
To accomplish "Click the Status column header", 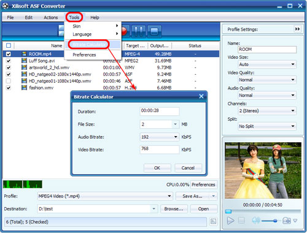I will 195,45.
